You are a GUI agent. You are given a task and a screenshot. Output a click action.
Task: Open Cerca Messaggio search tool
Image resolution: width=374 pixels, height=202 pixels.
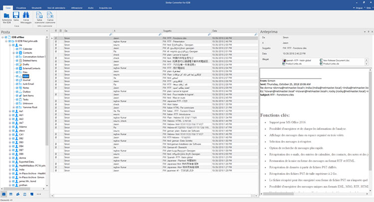pyautogui.click(x=27, y=16)
